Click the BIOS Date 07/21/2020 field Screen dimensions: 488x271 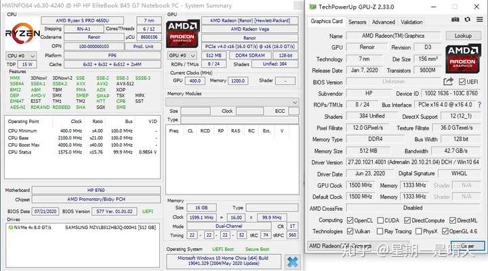click(x=45, y=212)
